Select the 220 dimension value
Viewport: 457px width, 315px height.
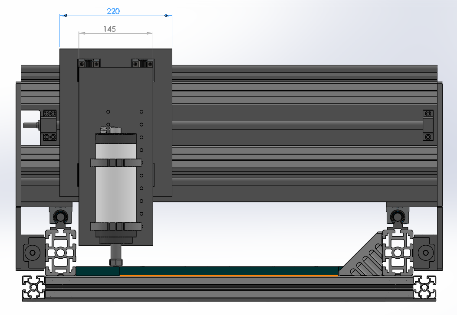click(113, 12)
